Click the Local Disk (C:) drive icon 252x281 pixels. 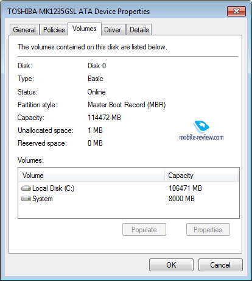pyautogui.click(x=26, y=188)
